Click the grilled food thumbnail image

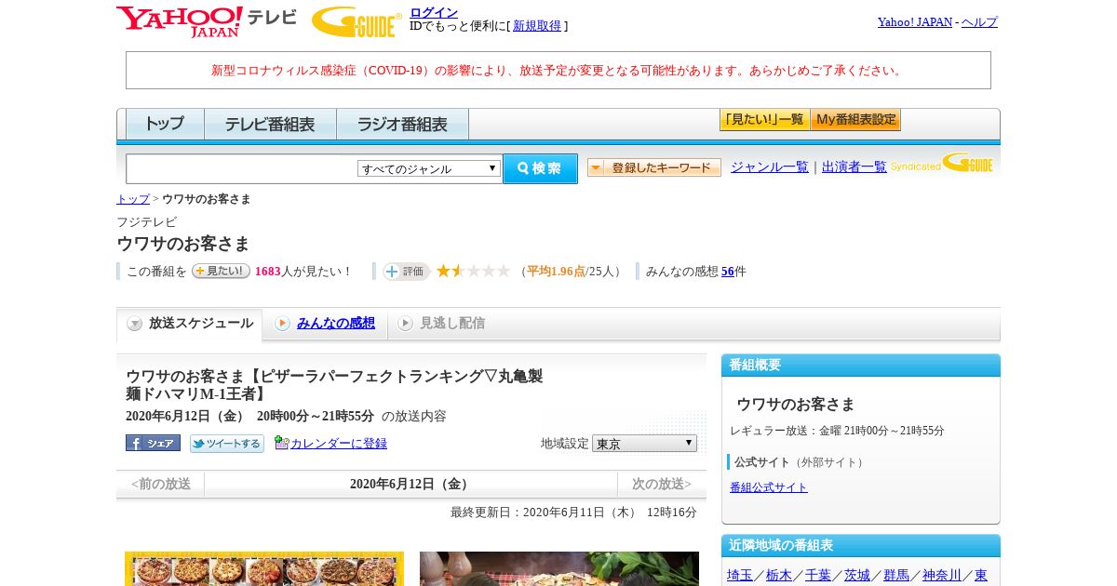tap(559, 568)
